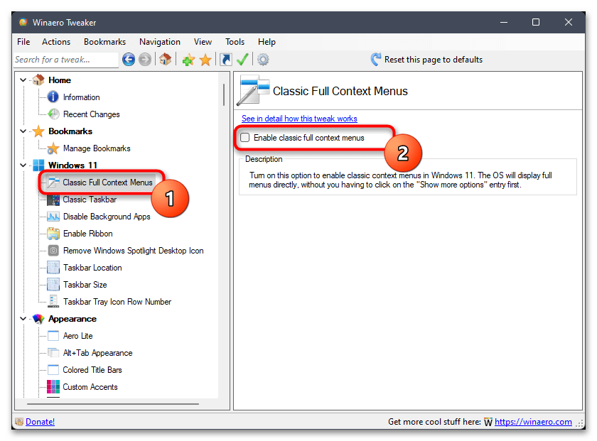
Task: Open the Navigation menu
Action: (x=159, y=41)
